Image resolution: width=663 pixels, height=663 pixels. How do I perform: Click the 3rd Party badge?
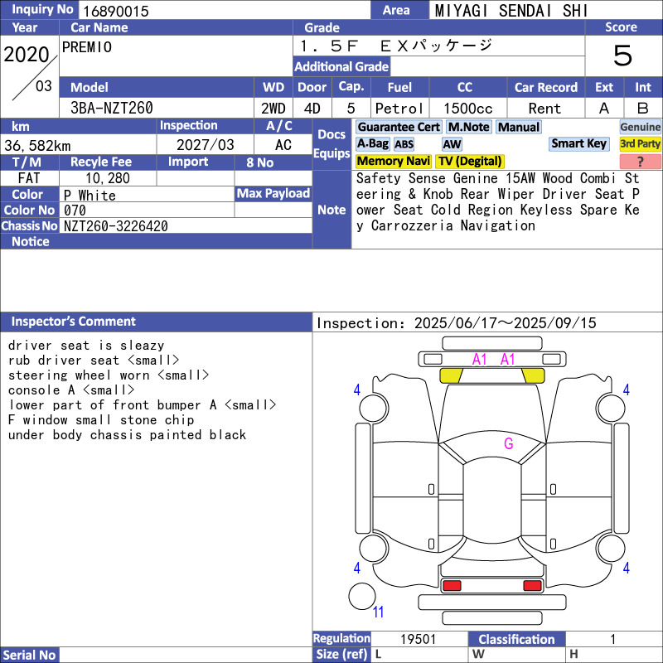pyautogui.click(x=640, y=144)
